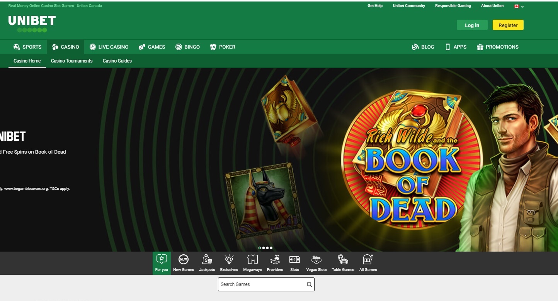This screenshot has width=558, height=301.
Task: Open the New Games category icon
Action: click(x=184, y=259)
